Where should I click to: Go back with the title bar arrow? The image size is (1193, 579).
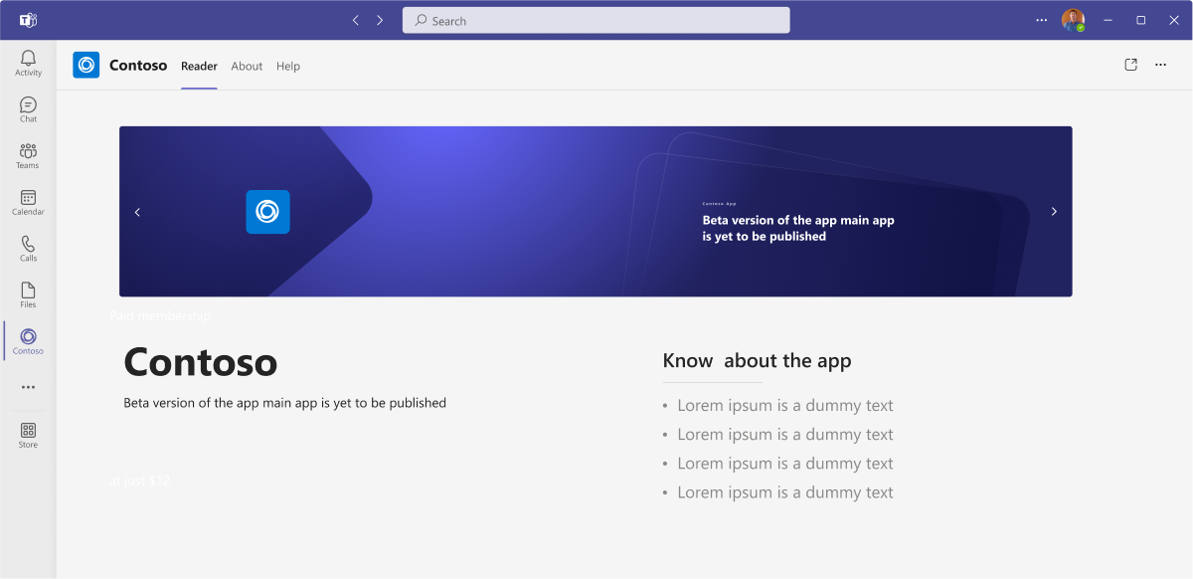click(355, 20)
